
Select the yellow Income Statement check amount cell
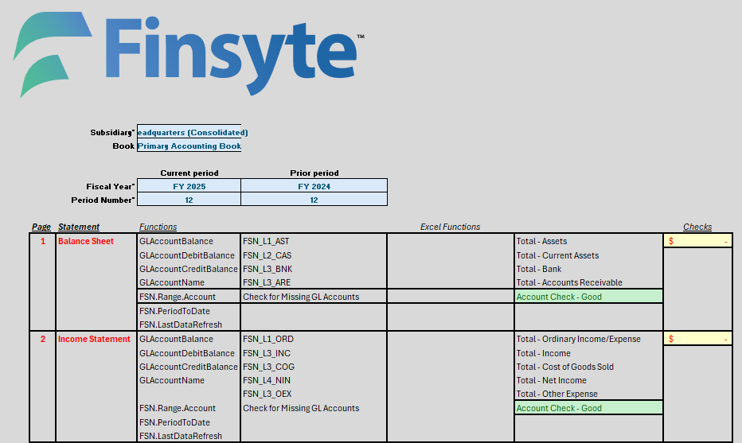pos(697,339)
